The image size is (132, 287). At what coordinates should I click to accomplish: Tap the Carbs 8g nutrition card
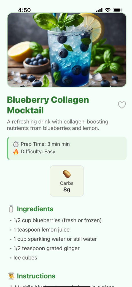pos(67,181)
